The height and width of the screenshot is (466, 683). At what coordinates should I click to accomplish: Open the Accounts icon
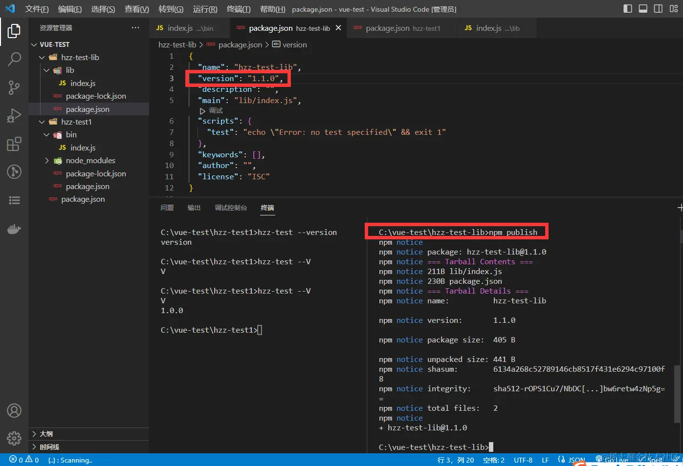(14, 411)
